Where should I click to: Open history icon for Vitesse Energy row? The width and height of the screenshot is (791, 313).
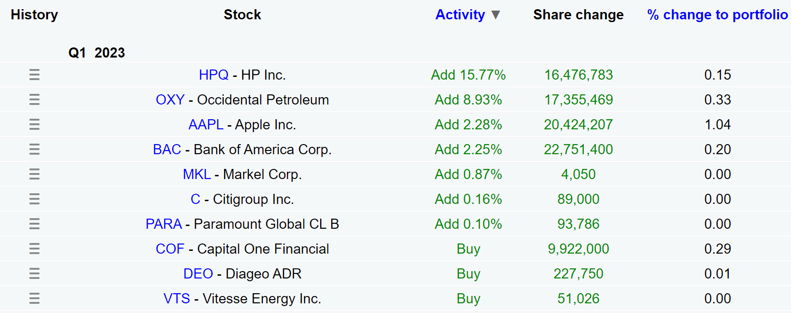tap(34, 298)
